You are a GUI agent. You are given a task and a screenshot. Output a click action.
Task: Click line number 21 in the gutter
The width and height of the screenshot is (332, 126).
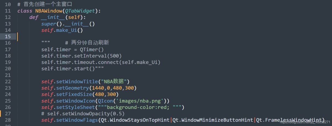tap(8, 75)
